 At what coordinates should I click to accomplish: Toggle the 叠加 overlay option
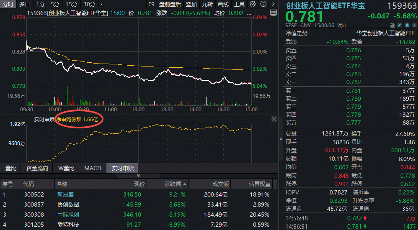click(191, 4)
